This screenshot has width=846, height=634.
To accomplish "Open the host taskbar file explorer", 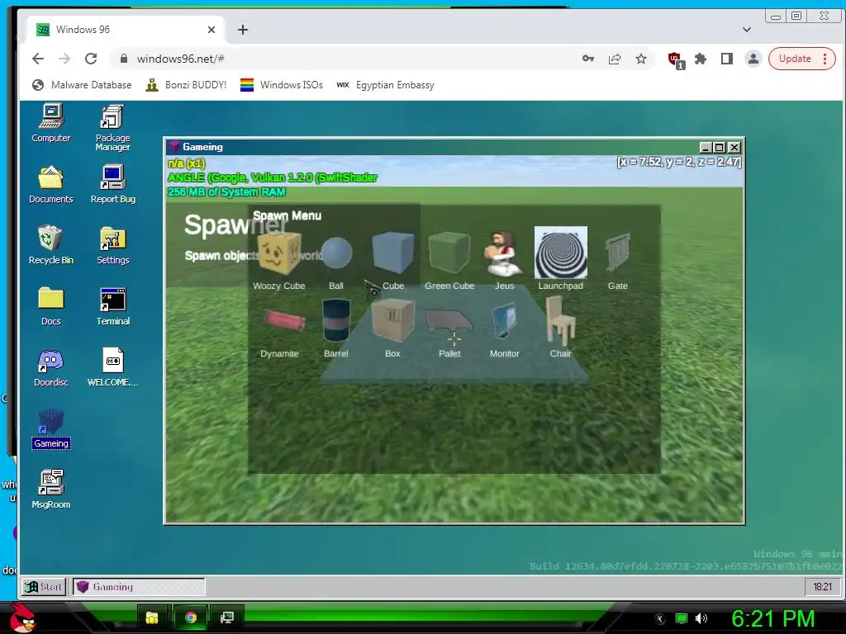I will tap(152, 617).
